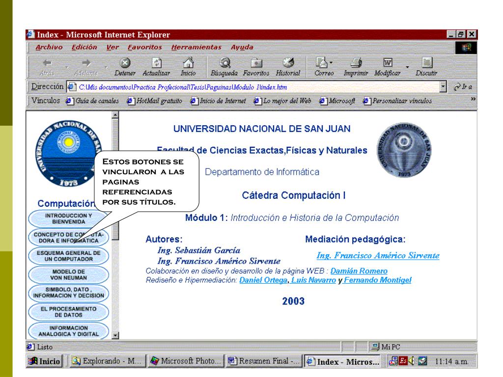Click the Mi PC status bar zone
Image resolution: width=503 pixels, height=377 pixels.
[386, 347]
